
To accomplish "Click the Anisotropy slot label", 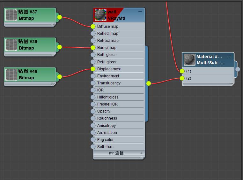I will (107, 125).
